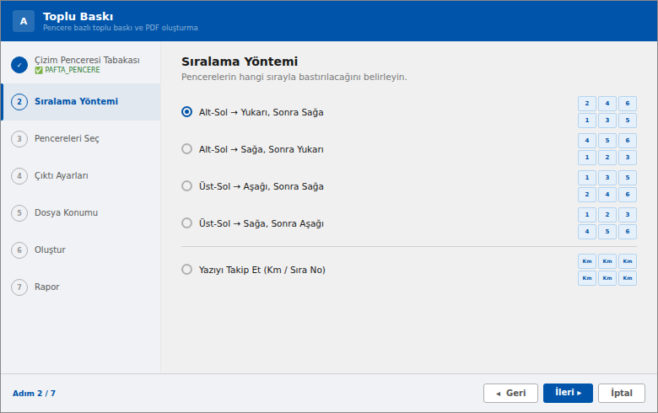Viewport: 658px width, 413px height.
Task: Click the step 2 number circle
Action: tap(19, 102)
